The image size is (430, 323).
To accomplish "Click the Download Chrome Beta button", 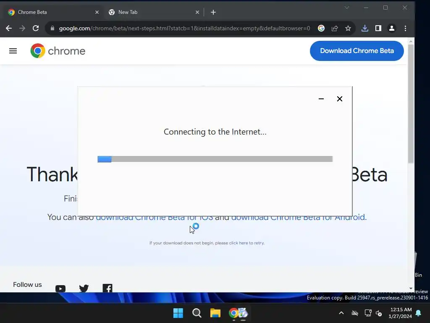I will click(357, 51).
